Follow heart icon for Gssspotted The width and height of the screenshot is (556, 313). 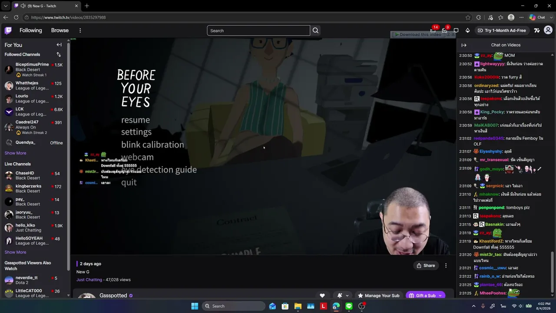[x=322, y=296]
